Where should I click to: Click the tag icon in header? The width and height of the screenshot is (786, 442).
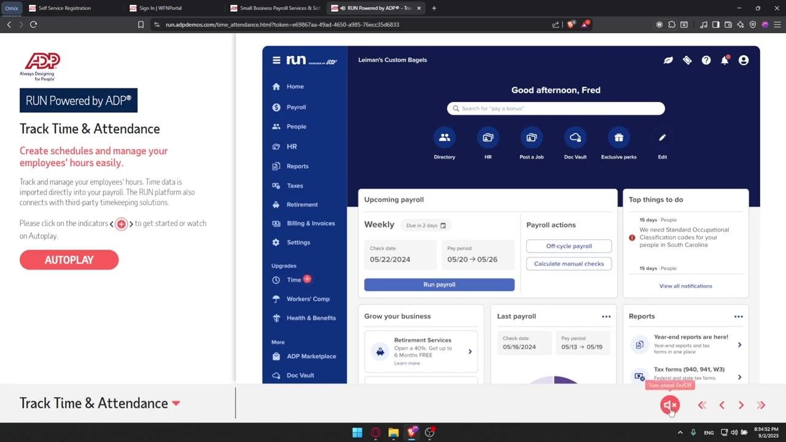coord(687,60)
